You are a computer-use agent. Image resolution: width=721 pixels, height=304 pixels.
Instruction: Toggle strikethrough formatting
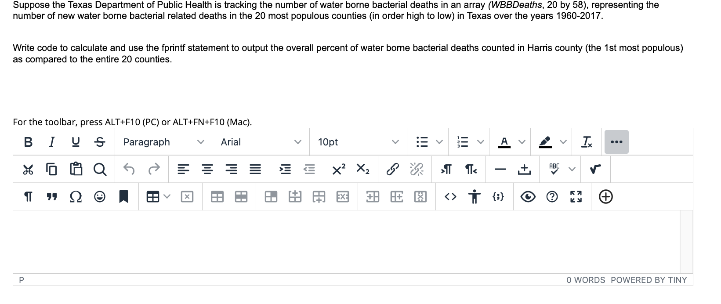click(100, 142)
